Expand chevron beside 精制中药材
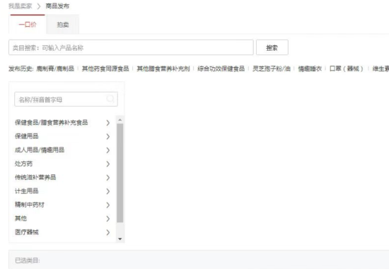The width and height of the screenshot is (389, 269). 108,205
